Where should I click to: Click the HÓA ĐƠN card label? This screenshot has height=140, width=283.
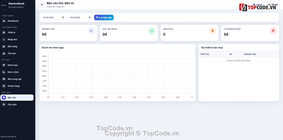(x=168, y=29)
